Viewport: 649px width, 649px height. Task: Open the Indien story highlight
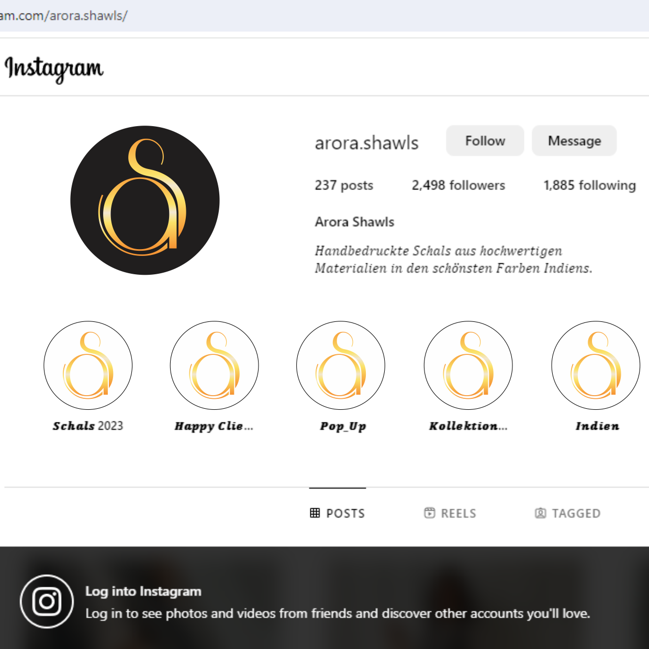[x=596, y=365]
